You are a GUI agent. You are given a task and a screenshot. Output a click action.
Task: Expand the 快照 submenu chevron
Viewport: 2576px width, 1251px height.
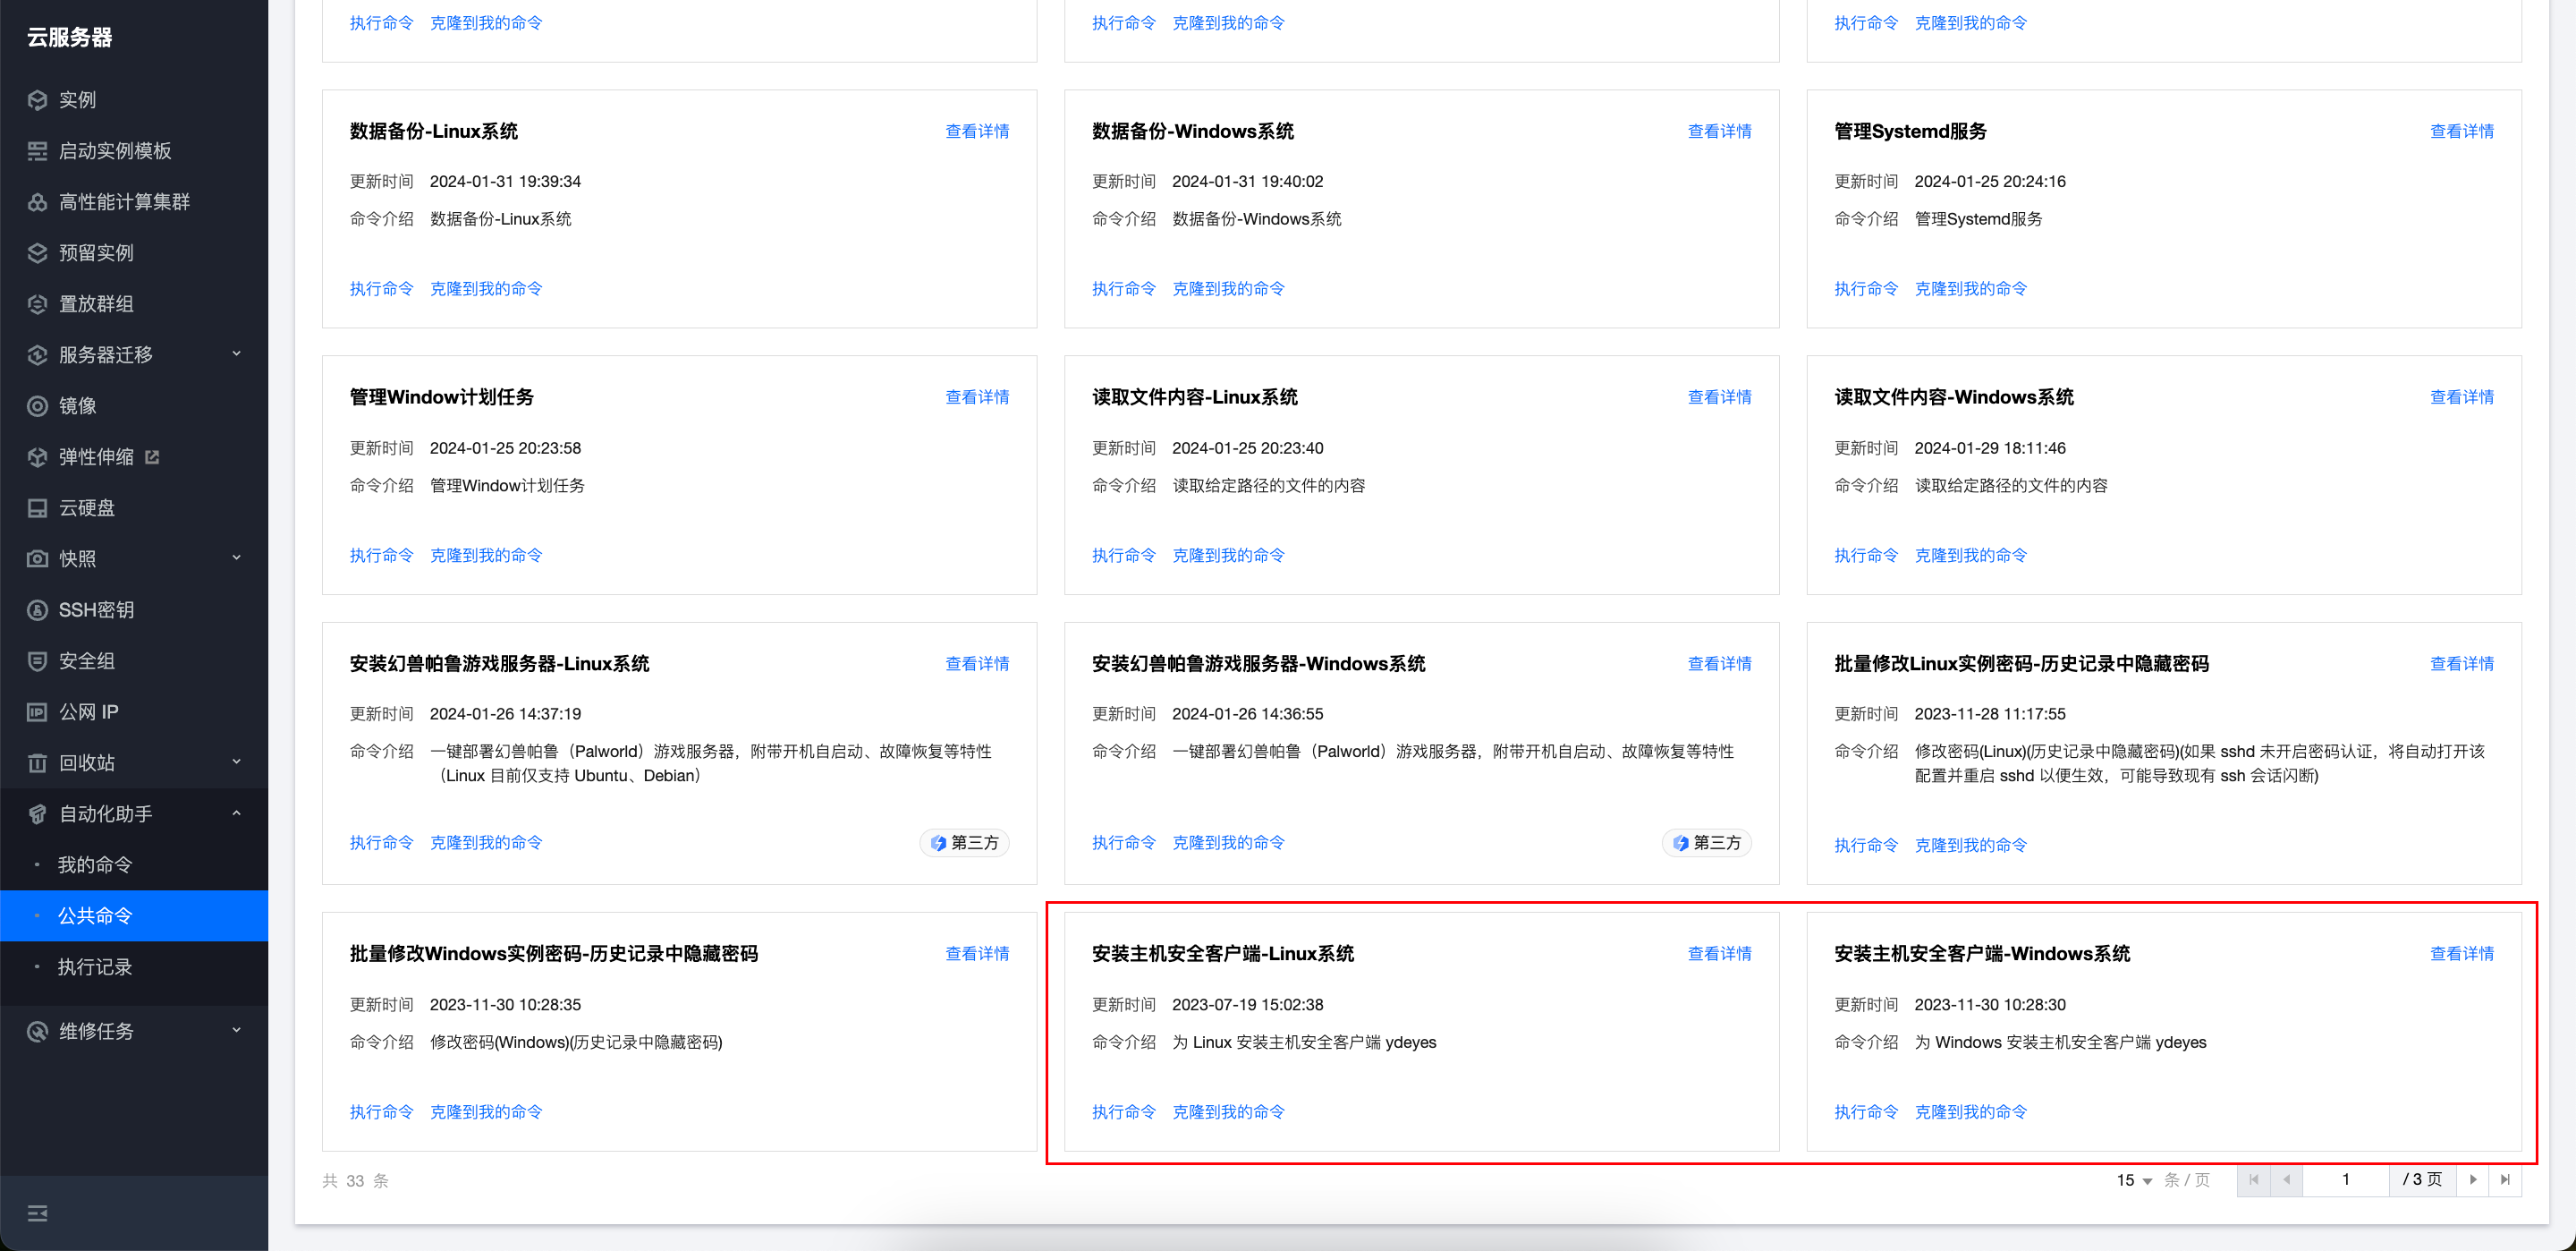(x=237, y=558)
